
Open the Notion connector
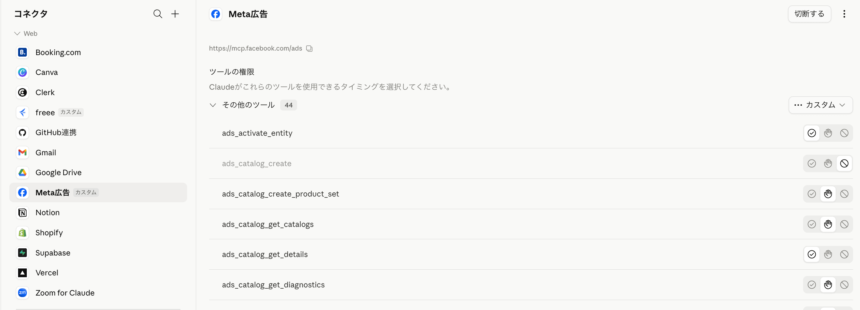(x=98, y=213)
